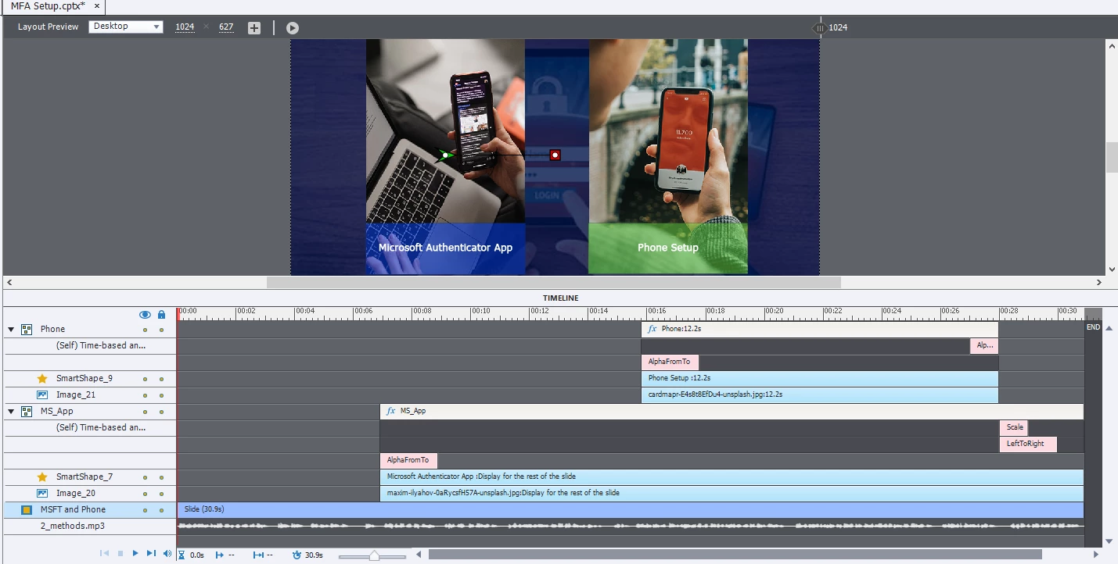The image size is (1118, 564).
Task: Click the END marker on the timeline
Action: 1093,327
